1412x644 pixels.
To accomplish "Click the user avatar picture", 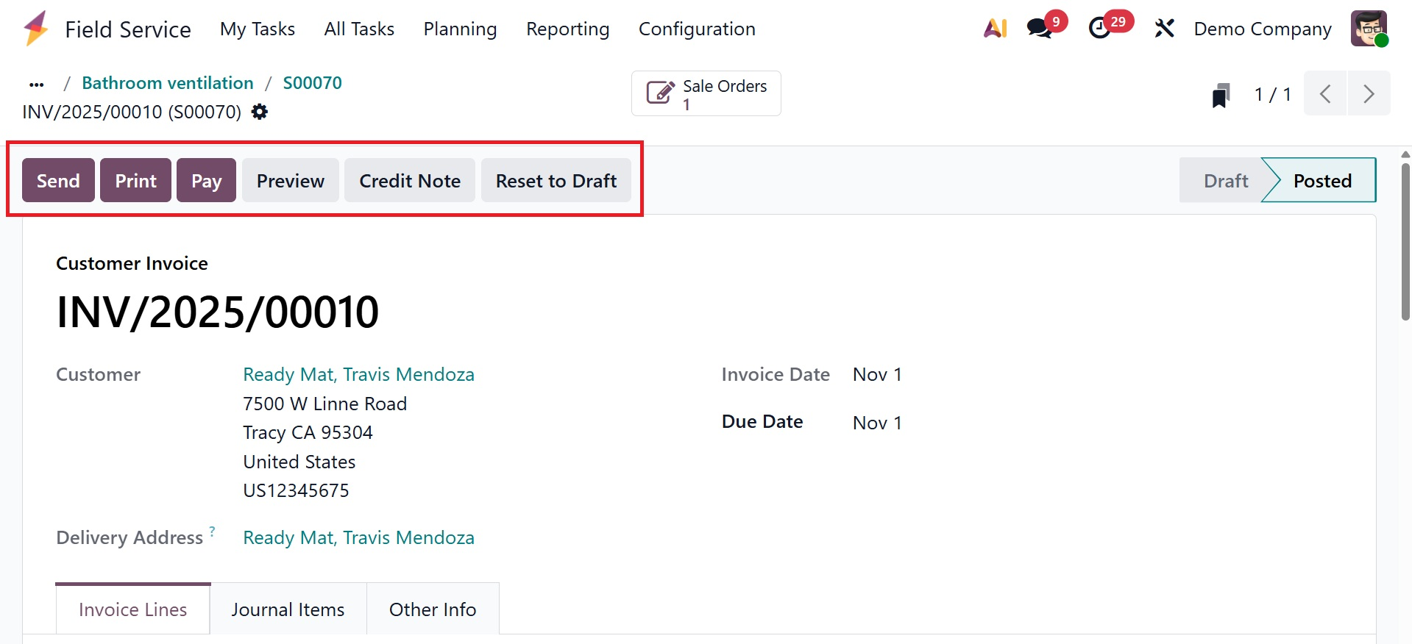I will [1369, 29].
